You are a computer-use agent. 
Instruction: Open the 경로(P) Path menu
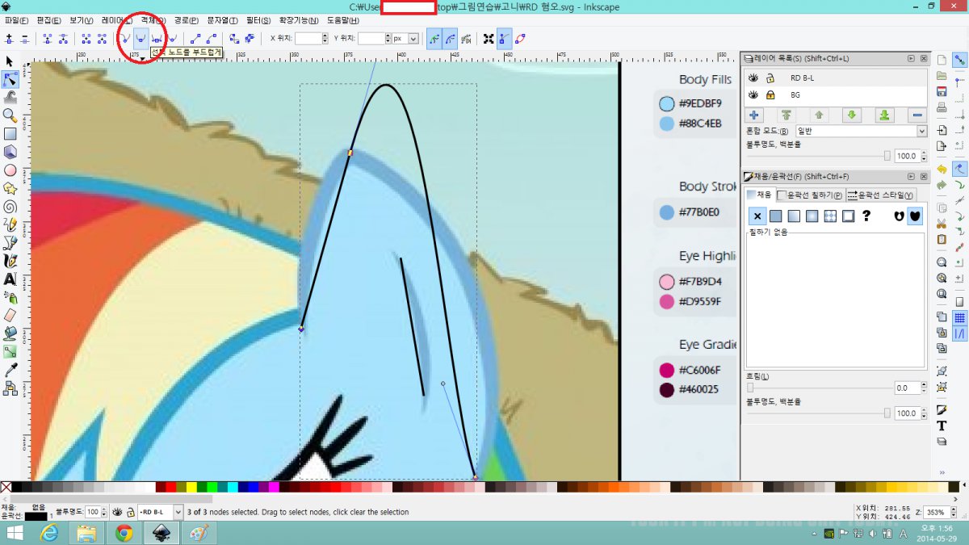click(x=187, y=20)
